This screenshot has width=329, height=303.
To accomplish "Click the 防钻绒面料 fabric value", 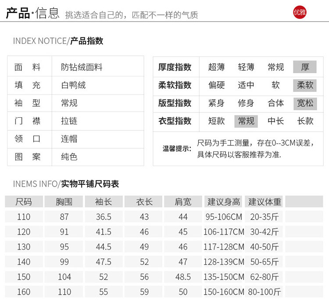I will [82, 67].
